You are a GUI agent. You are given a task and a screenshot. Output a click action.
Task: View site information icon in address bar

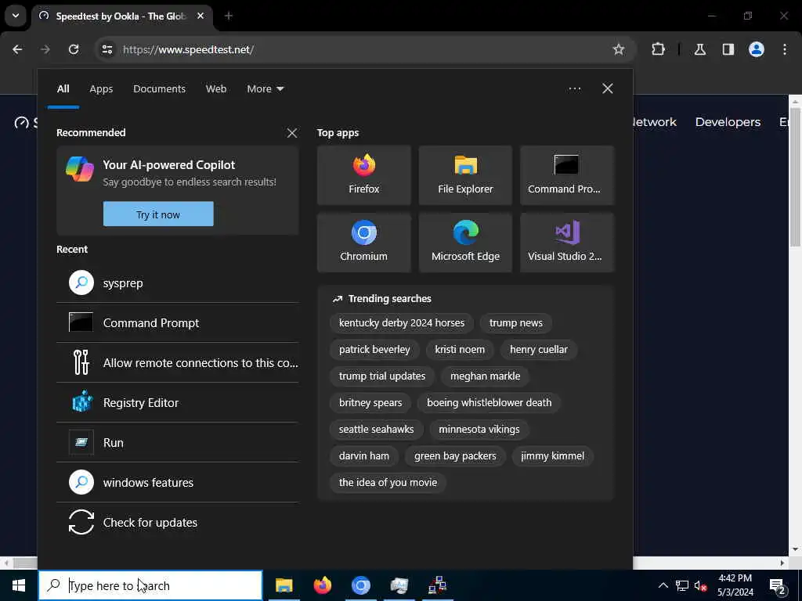107,49
